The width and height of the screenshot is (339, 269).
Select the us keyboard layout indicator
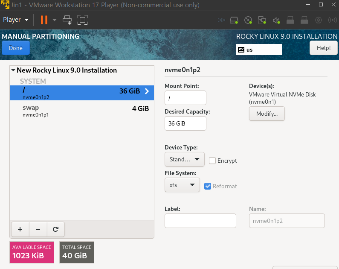point(259,50)
